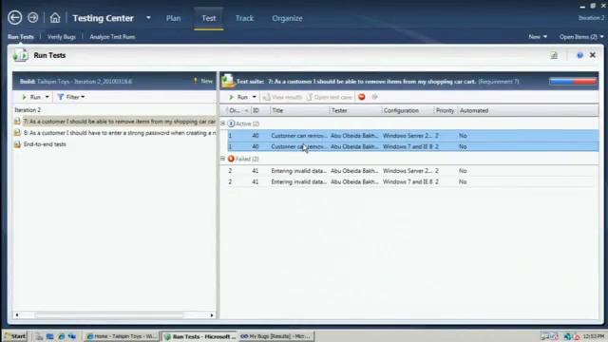Switch to the Track tab
Viewport: 608px width, 342px height.
(x=244, y=18)
